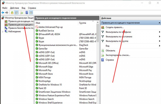161x104 pixels.
Task: Select the Microsoft Pay rule
Action: click(x=45, y=70)
